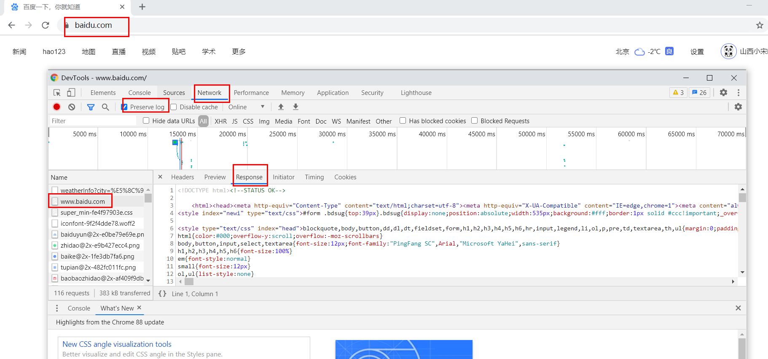View the request Timing tab

point(314,177)
